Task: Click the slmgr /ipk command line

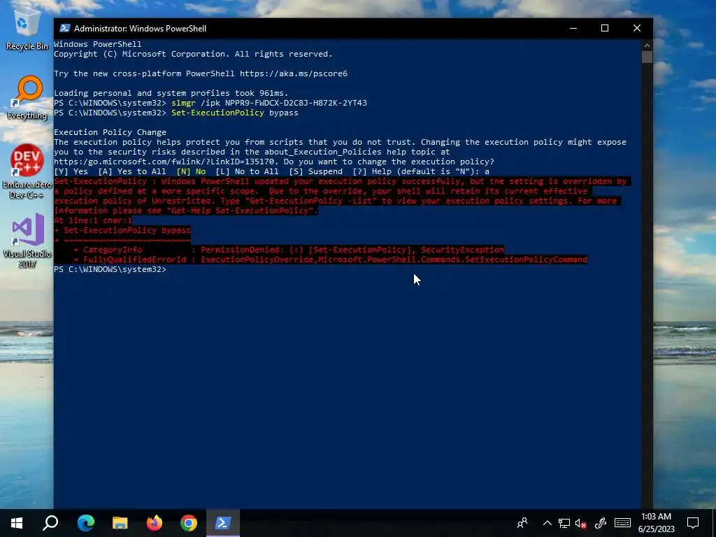Action: click(269, 103)
